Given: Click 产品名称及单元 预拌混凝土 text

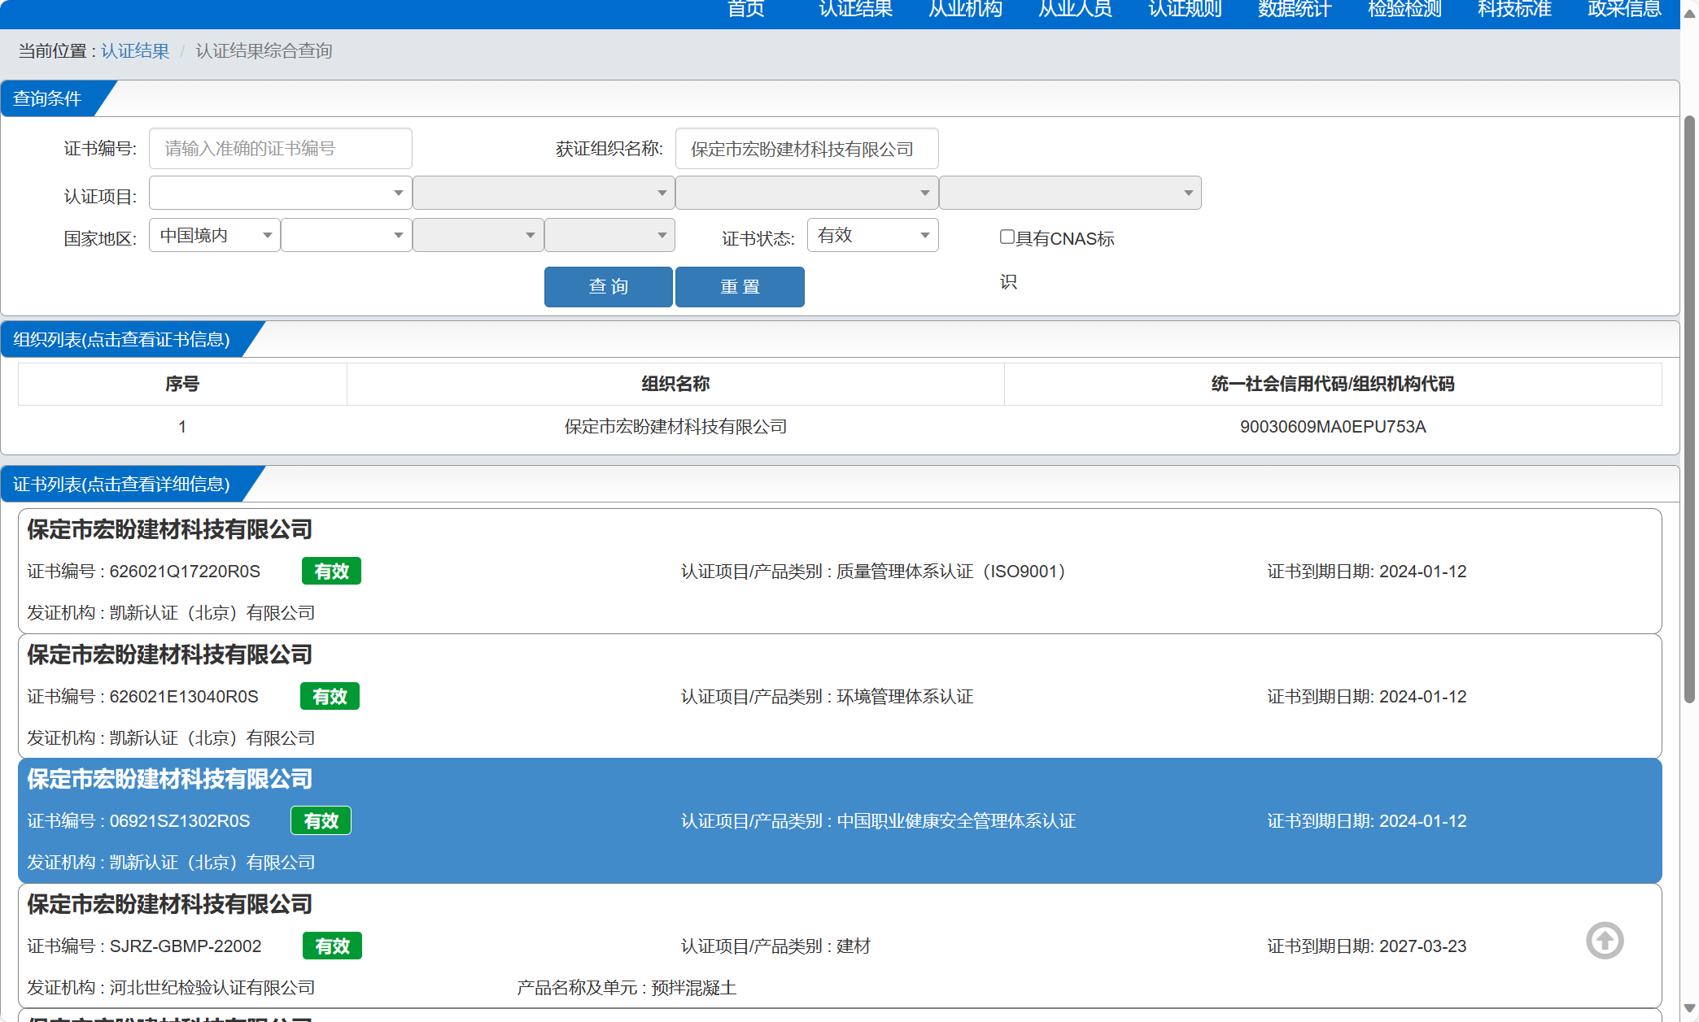Looking at the screenshot, I should coord(627,988).
